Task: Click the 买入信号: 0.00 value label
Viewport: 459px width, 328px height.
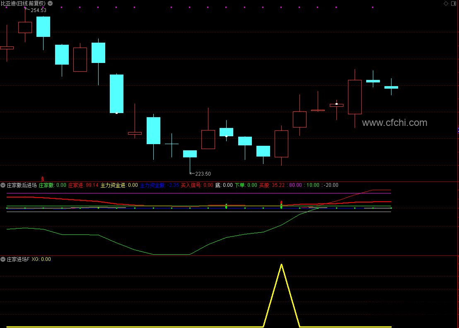Action: [197, 185]
